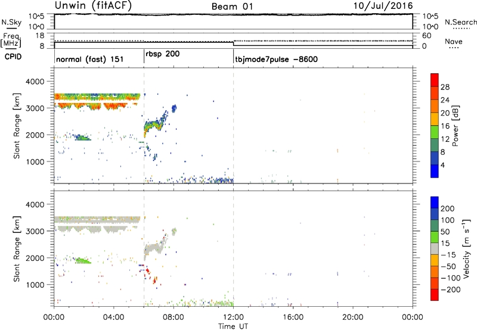Click the 'rbsp 200' CPID text
477x330 pixels.
pyautogui.click(x=162, y=54)
